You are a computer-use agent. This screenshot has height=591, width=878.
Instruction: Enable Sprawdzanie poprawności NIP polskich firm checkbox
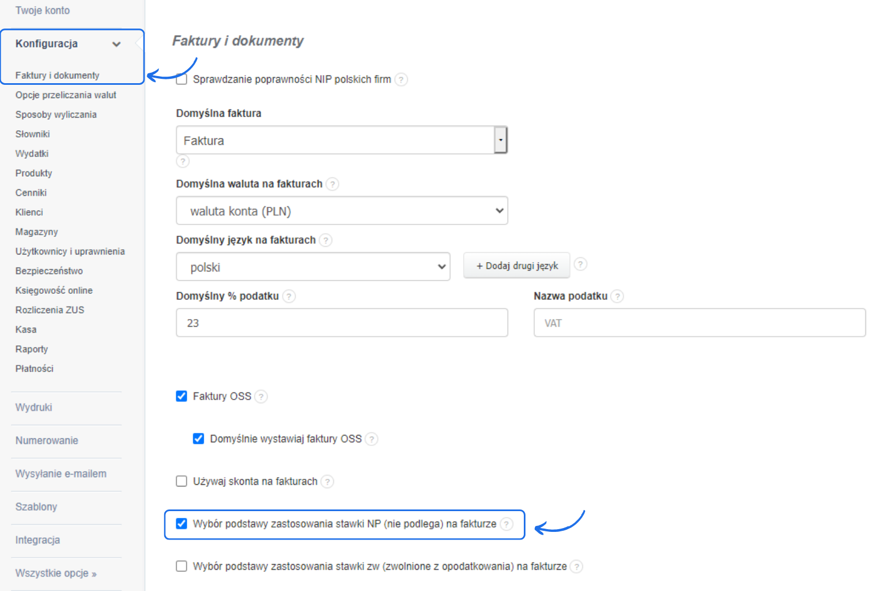(x=182, y=80)
